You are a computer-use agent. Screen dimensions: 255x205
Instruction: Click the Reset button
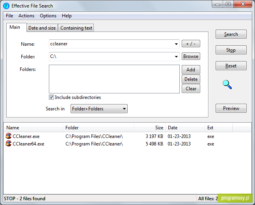click(x=231, y=66)
